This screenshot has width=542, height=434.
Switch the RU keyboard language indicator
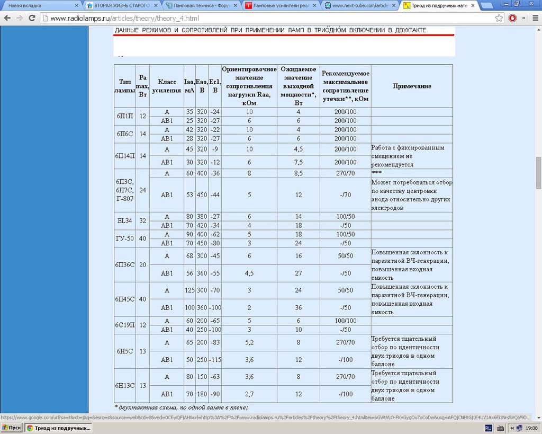click(x=488, y=428)
